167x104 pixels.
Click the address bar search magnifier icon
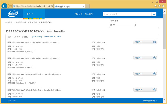[x=45, y=6]
